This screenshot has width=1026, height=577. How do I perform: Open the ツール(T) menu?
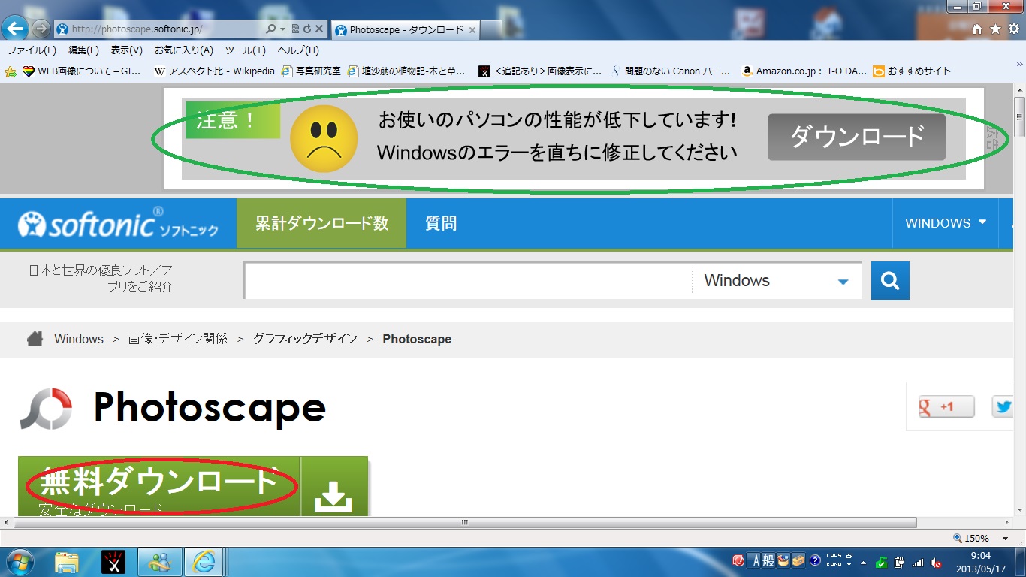coord(246,50)
